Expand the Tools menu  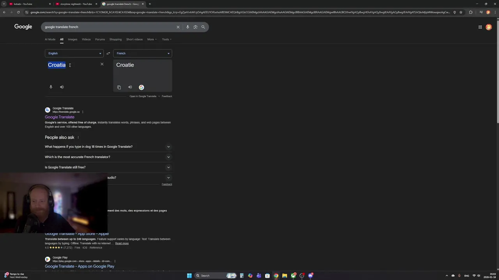pyautogui.click(x=167, y=39)
